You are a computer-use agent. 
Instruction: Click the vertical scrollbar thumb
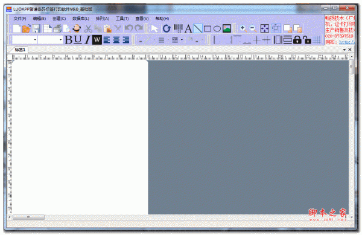(351, 67)
